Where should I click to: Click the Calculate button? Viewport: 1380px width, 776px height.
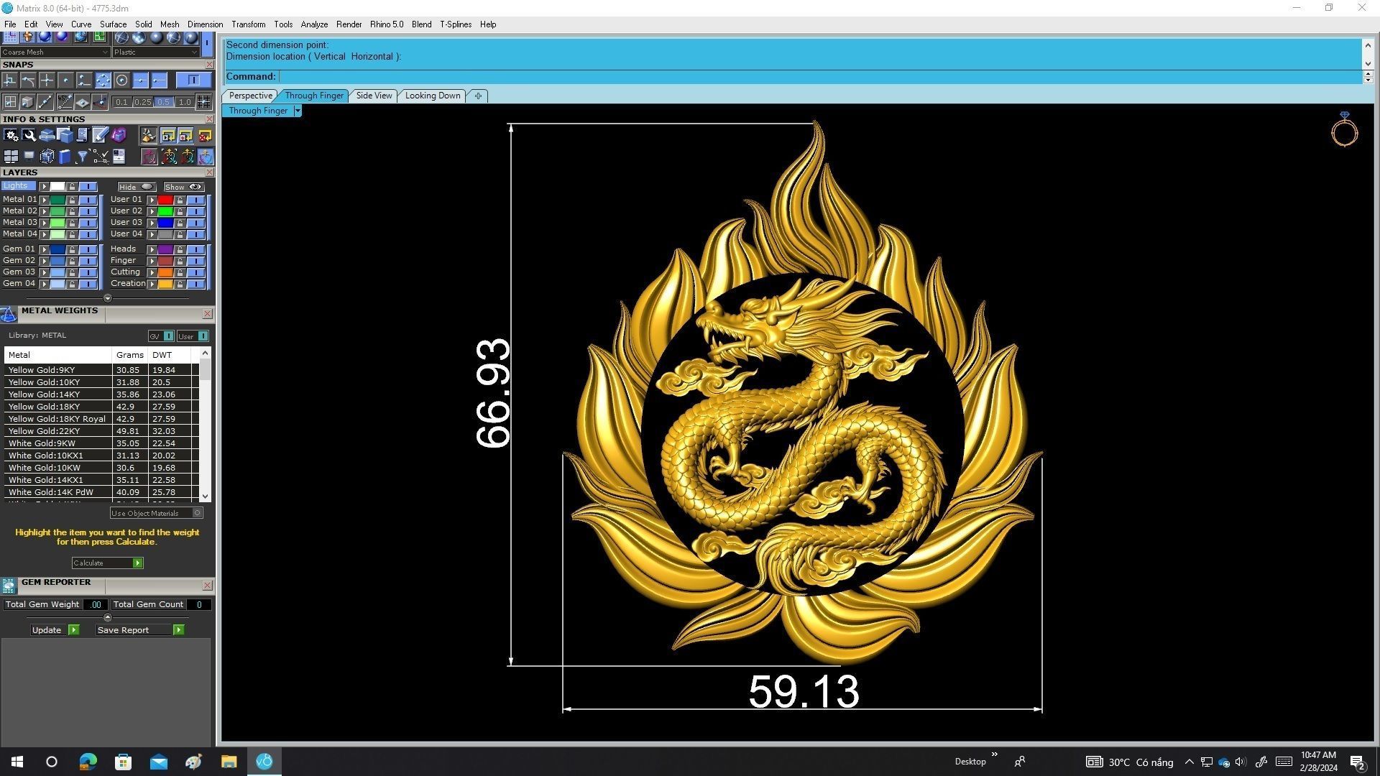pos(107,563)
